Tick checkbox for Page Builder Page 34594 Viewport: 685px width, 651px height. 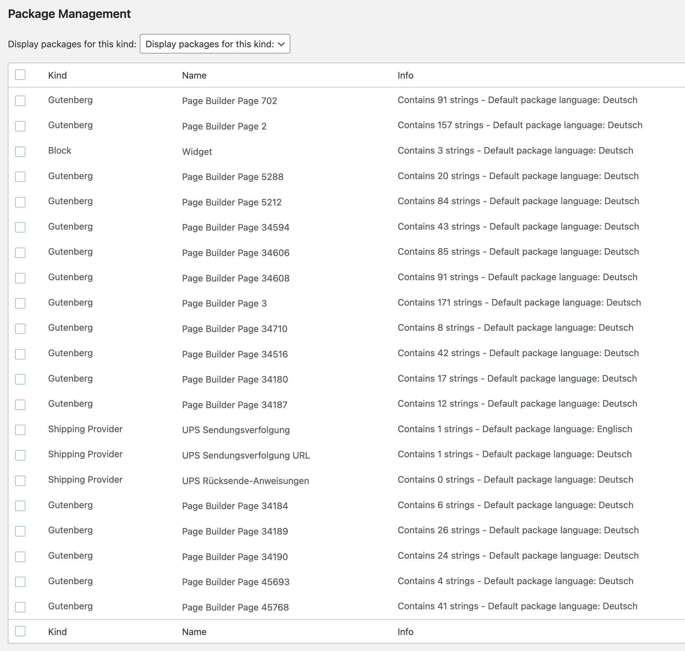[20, 227]
